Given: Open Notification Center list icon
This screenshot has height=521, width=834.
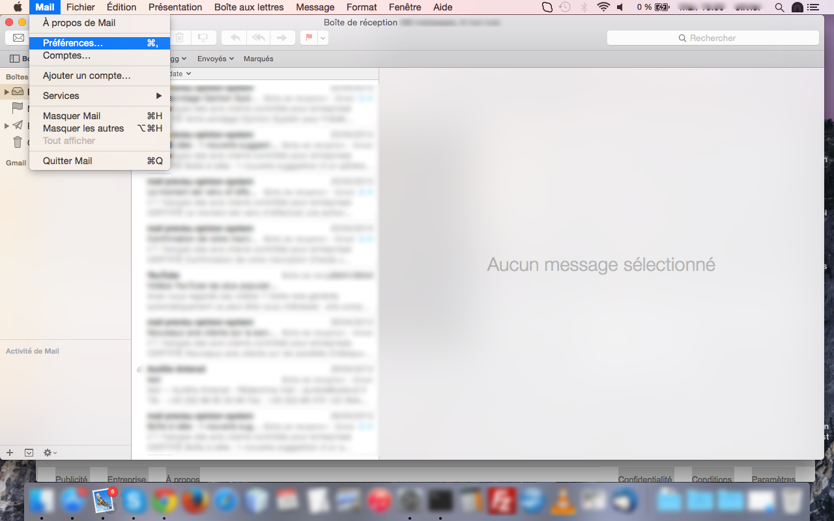Looking at the screenshot, I should [x=814, y=7].
